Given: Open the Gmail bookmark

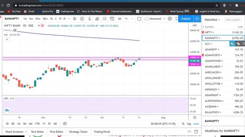Looking at the screenshot, I should [29, 11].
